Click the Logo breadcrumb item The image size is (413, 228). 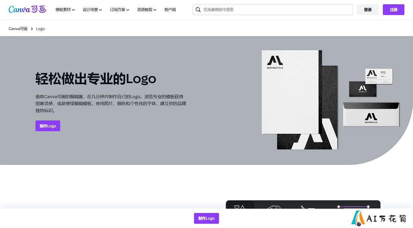40,29
